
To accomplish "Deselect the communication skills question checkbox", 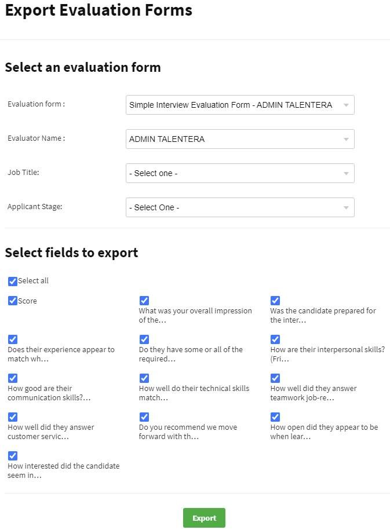I will (x=13, y=378).
